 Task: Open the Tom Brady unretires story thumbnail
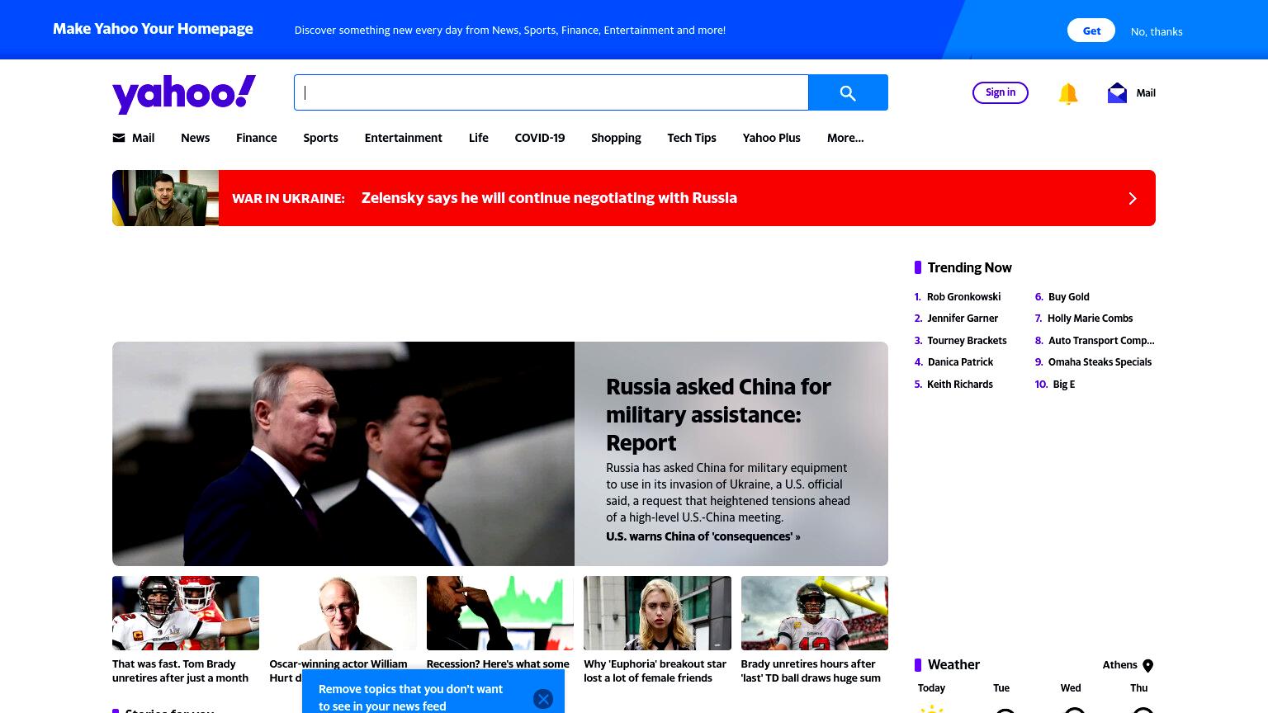click(186, 613)
